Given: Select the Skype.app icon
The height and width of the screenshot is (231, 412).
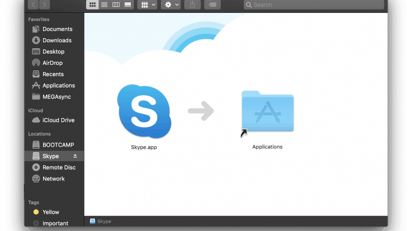Looking at the screenshot, I should coord(144,111).
